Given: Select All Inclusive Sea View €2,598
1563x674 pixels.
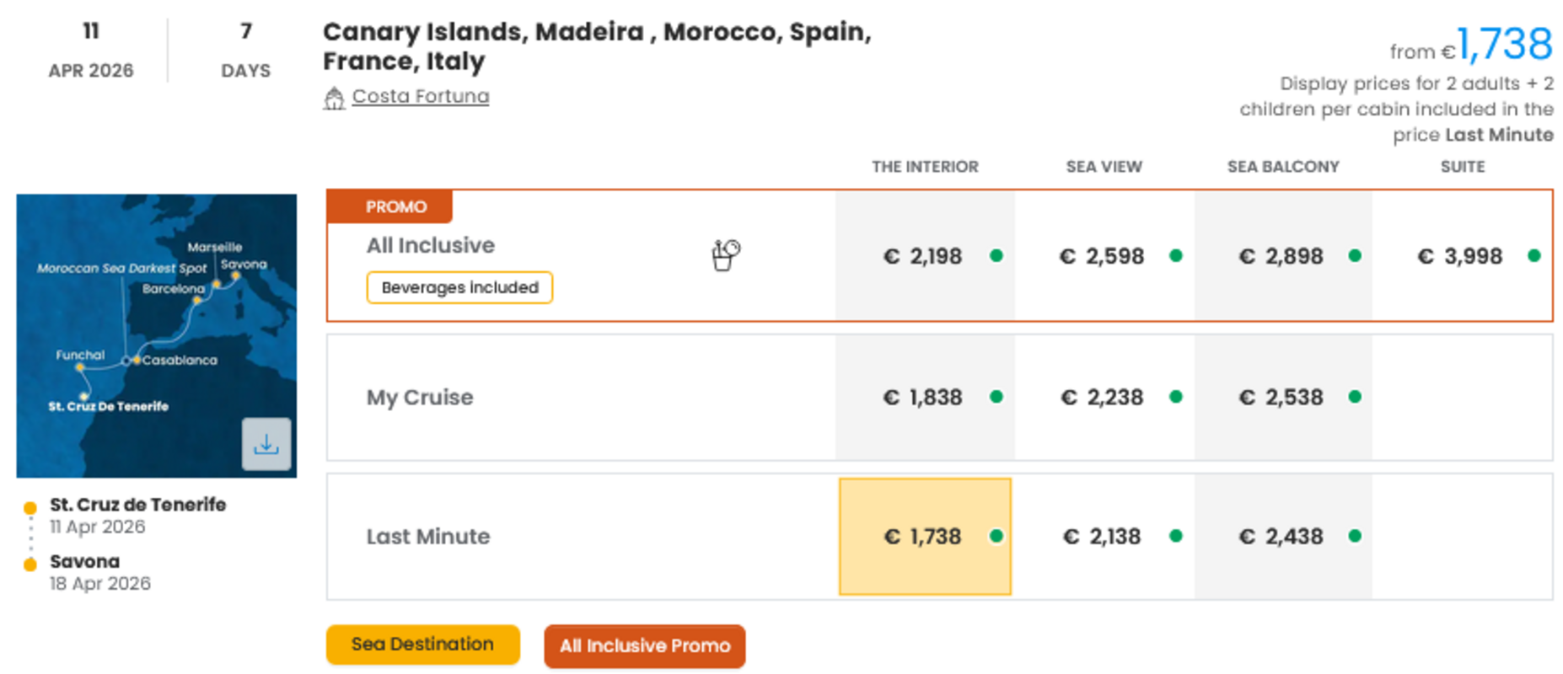Looking at the screenshot, I should click(x=1104, y=256).
